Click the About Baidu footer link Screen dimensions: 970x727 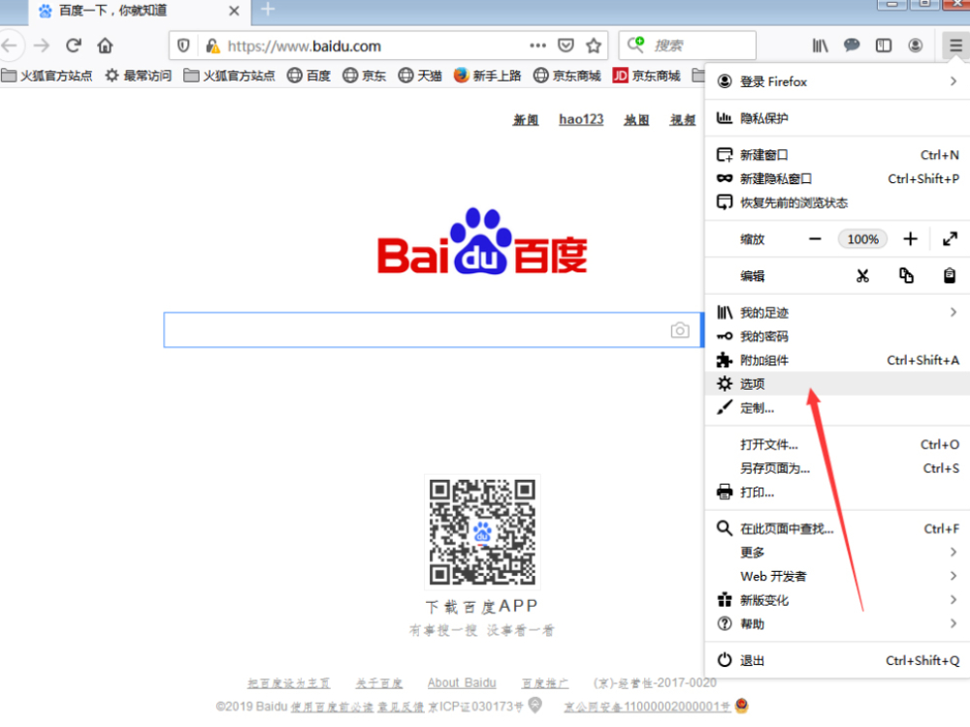[x=462, y=683]
